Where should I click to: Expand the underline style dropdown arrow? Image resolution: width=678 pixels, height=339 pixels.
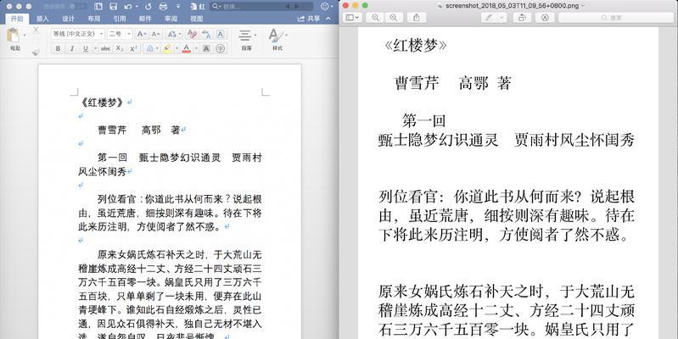(94, 49)
